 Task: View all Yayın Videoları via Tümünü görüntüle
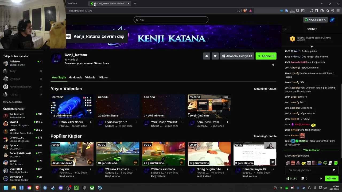click(265, 89)
